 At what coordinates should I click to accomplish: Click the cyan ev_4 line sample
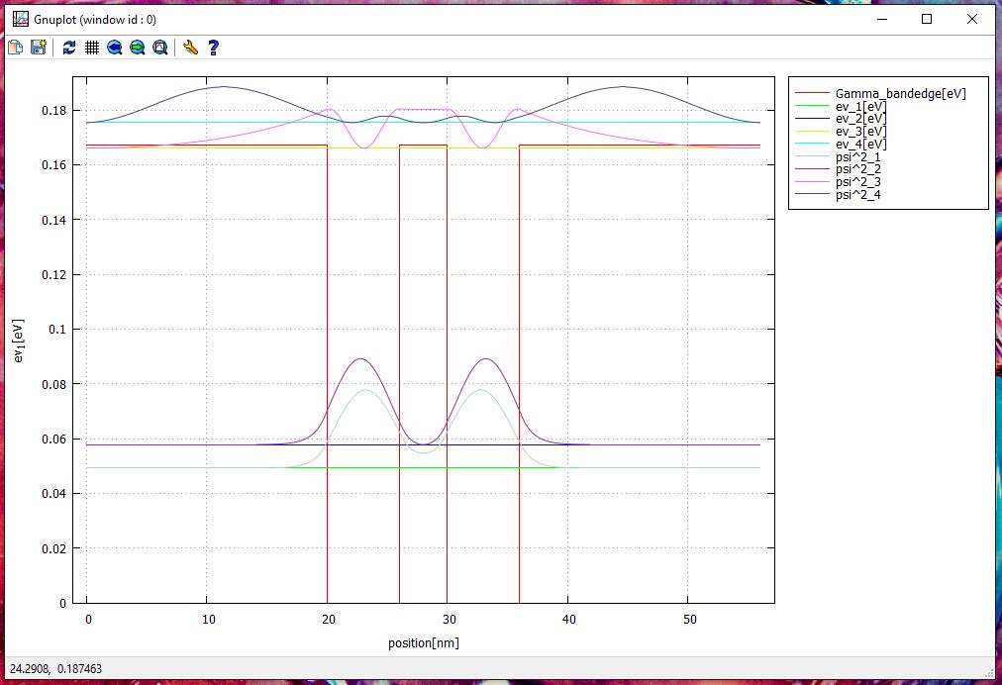(812, 145)
